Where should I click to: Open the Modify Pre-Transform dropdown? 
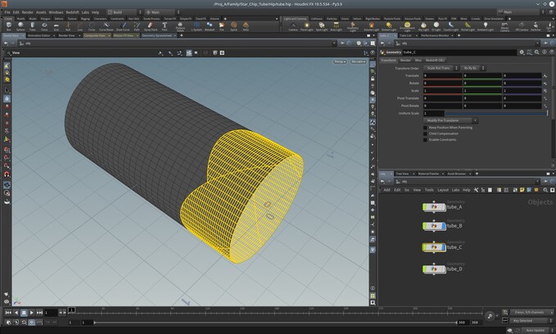[x=450, y=120]
